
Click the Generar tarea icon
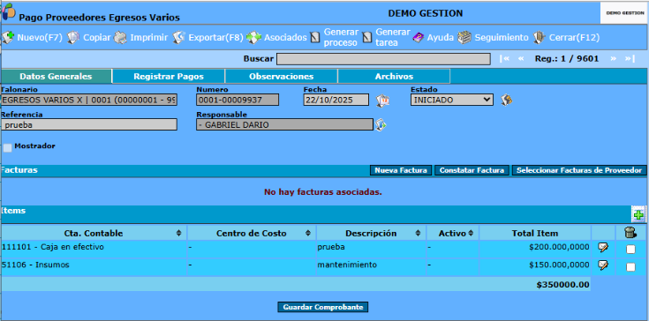pos(367,38)
